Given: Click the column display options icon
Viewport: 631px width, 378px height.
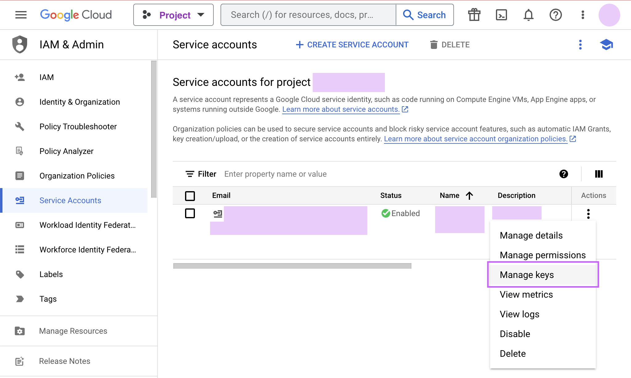Looking at the screenshot, I should [599, 174].
